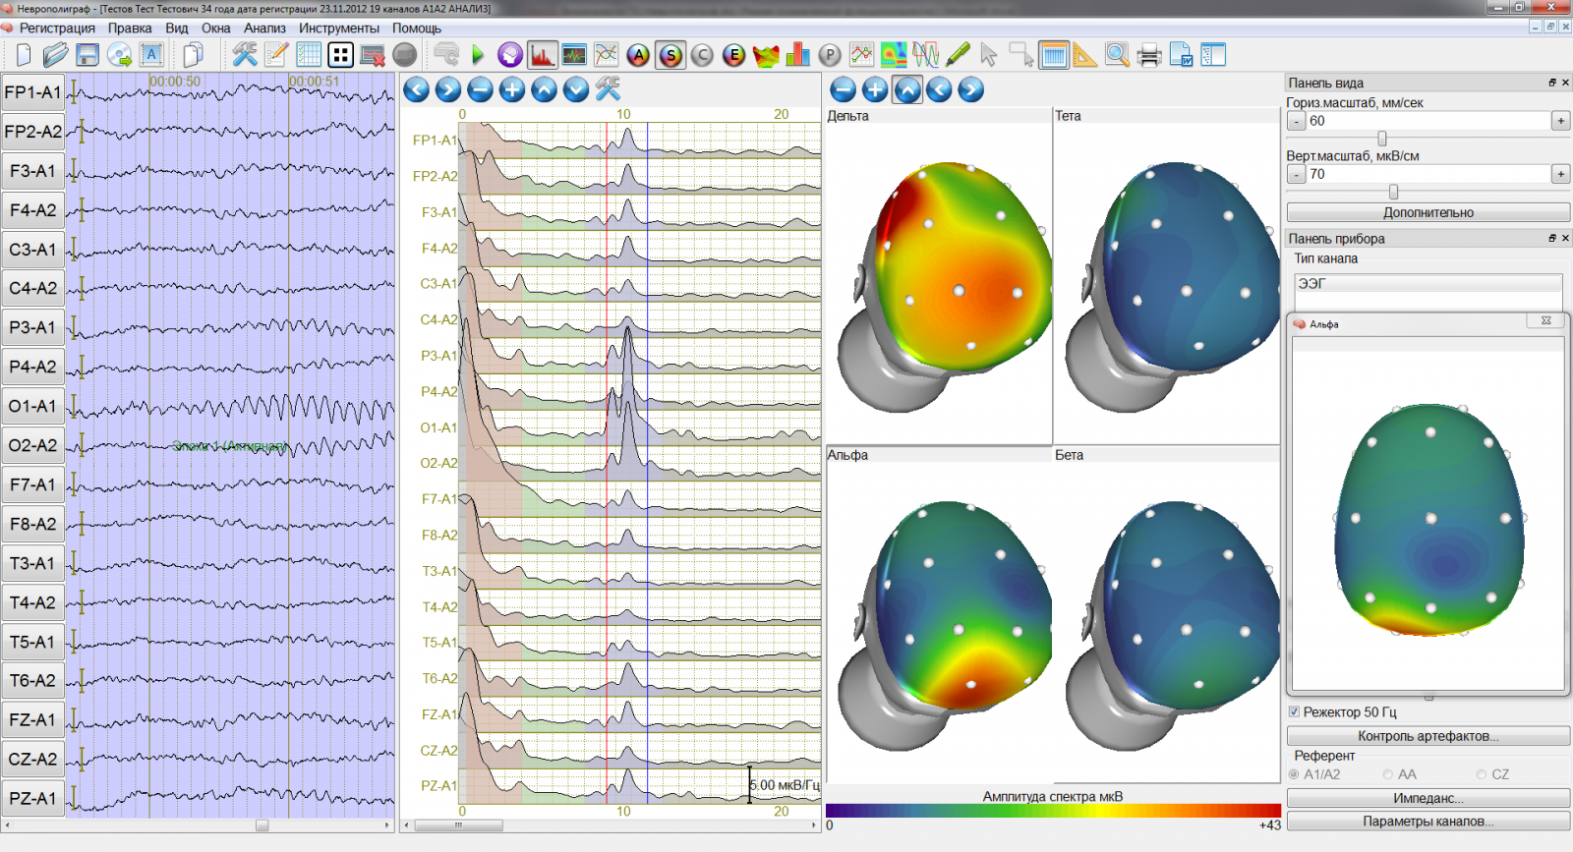Increase horizontal scale with plus stepper
The height and width of the screenshot is (852, 1573).
(1560, 121)
